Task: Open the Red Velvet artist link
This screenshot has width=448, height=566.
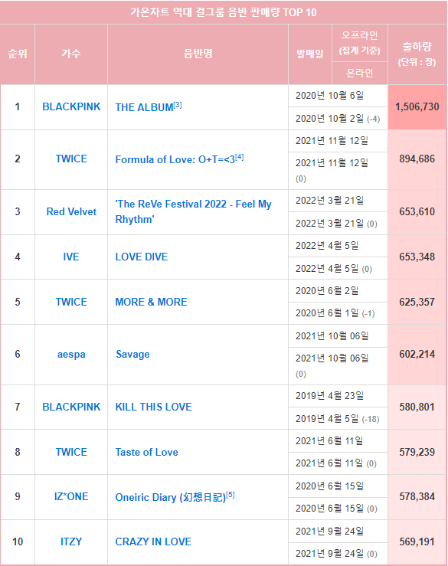Action: tap(71, 211)
